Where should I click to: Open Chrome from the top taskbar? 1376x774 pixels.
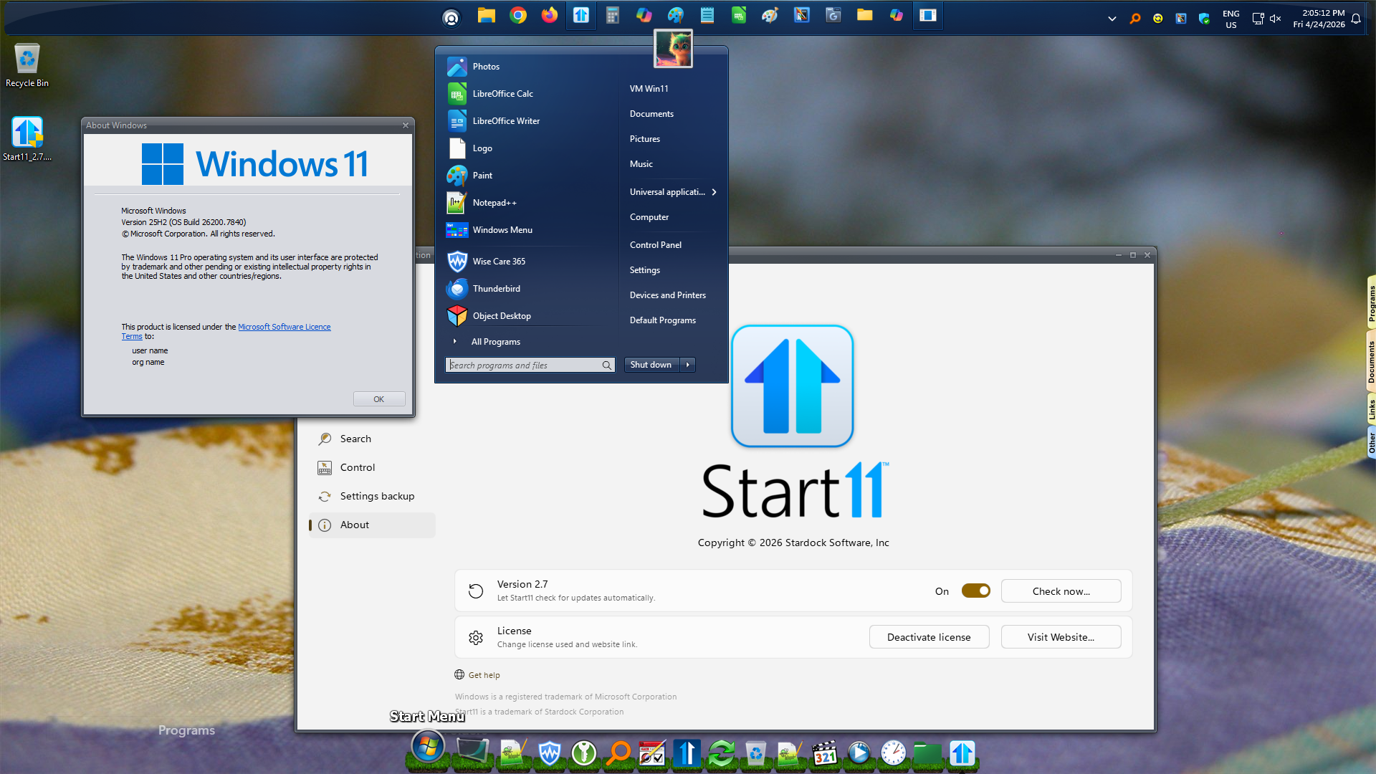pos(518,16)
